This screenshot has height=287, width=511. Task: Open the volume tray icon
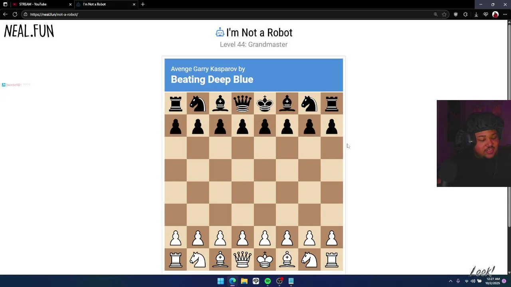click(x=473, y=281)
